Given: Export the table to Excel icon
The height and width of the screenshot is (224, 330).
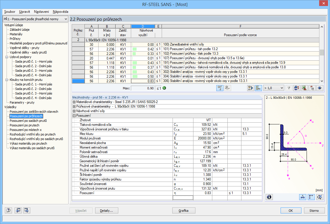Looking at the screenshot, I should click(x=304, y=88).
